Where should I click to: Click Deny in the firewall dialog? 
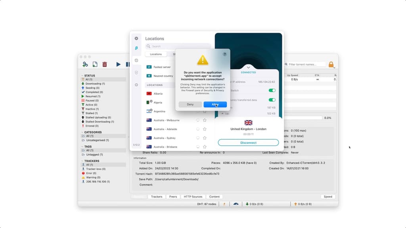(190, 104)
